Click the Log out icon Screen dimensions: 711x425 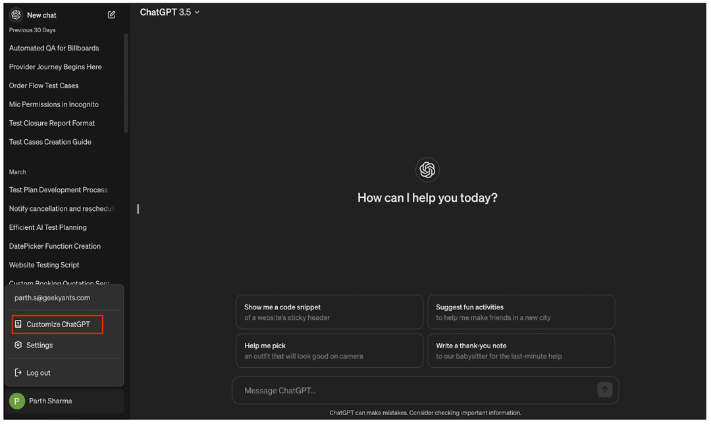click(16, 372)
